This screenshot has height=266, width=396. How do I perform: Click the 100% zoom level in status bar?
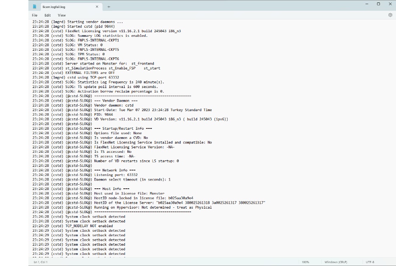point(305,262)
